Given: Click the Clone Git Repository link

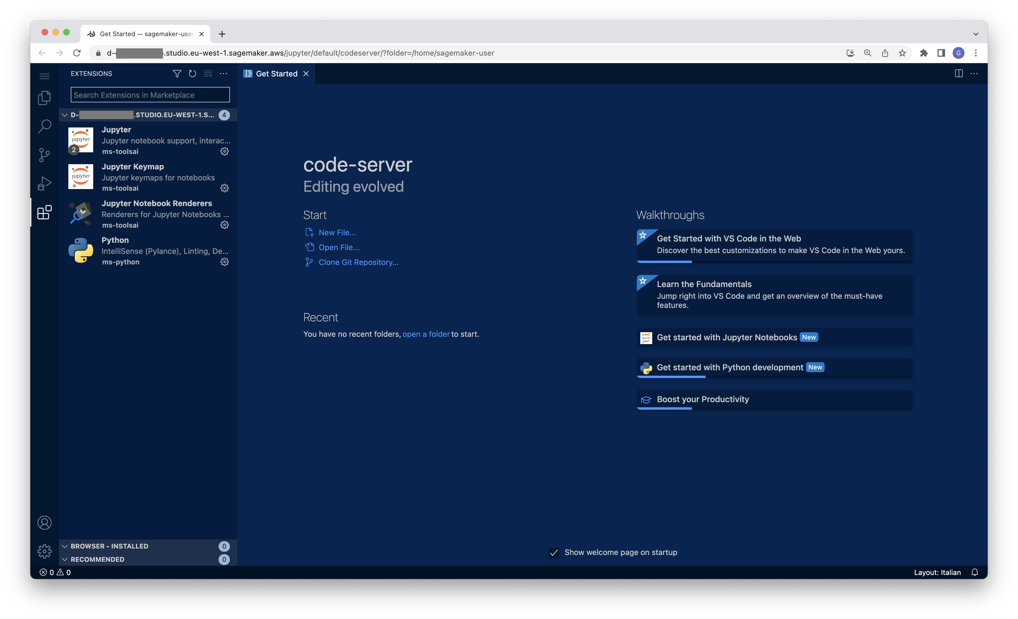Looking at the screenshot, I should pyautogui.click(x=358, y=262).
